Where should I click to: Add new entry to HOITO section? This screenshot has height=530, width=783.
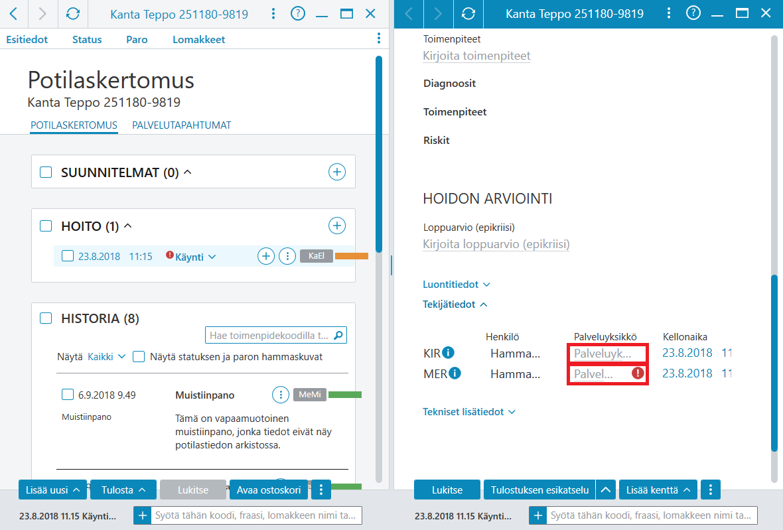(x=337, y=226)
